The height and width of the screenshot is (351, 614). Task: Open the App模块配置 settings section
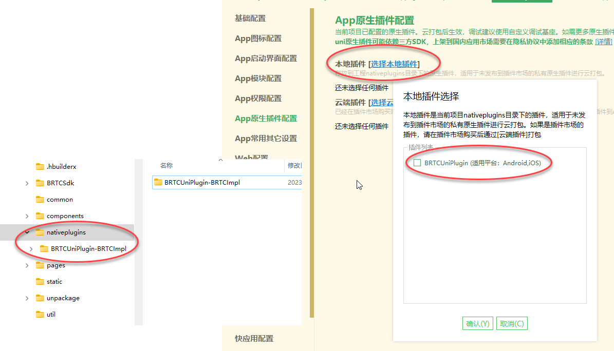pos(258,78)
